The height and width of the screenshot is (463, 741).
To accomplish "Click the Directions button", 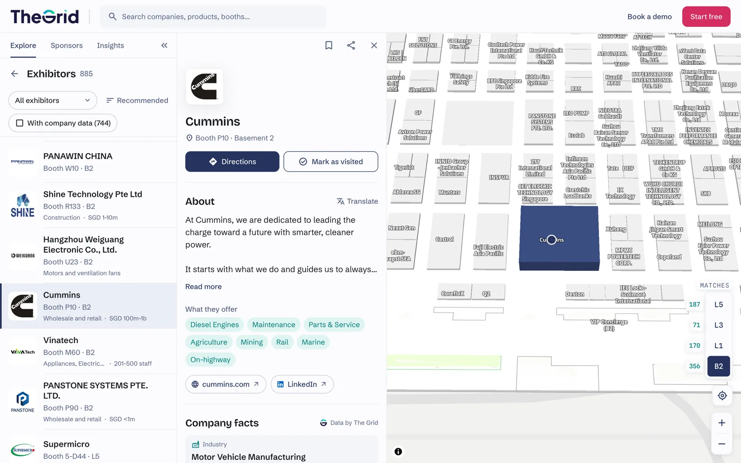I will tap(232, 162).
